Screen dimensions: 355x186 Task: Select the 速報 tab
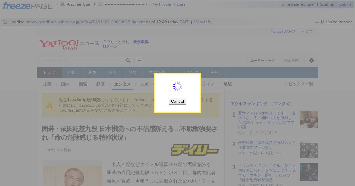tap(72, 72)
